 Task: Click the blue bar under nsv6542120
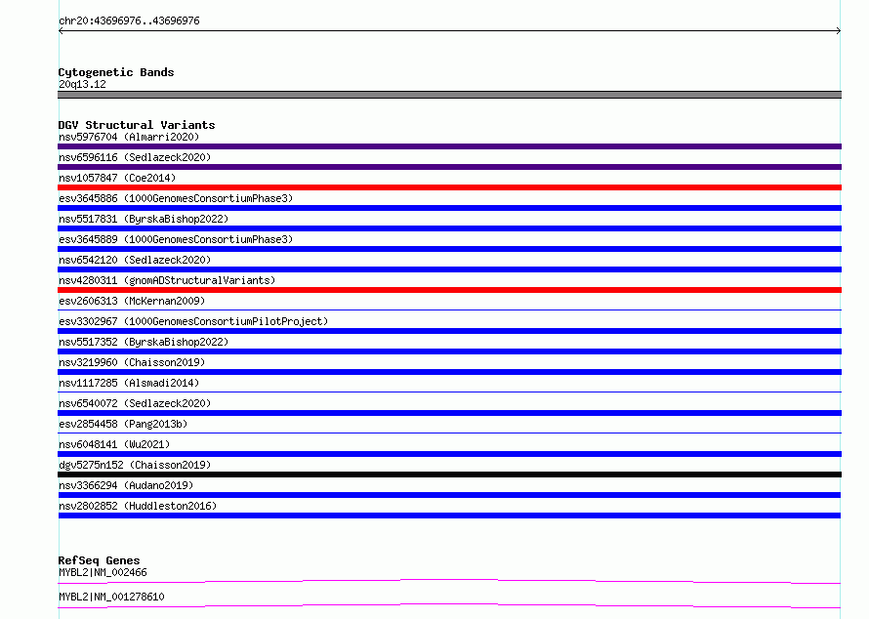point(449,269)
